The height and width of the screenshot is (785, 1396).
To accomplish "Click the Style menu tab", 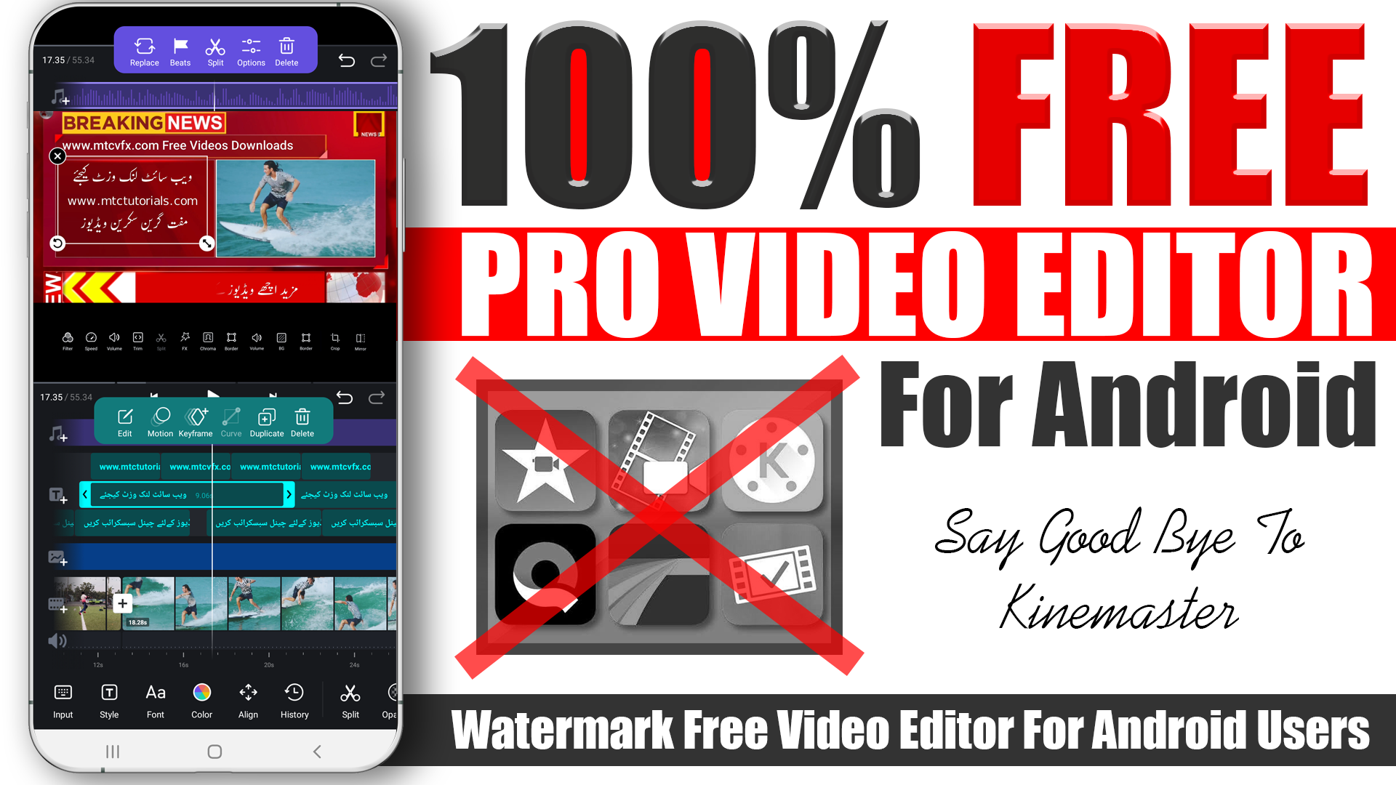I will [x=108, y=701].
